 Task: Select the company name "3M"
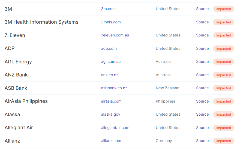pos(8,9)
